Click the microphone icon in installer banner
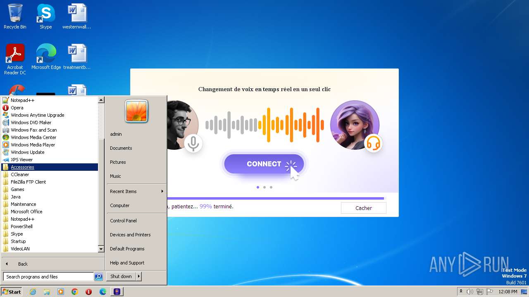This screenshot has width=529, height=297. point(193,144)
